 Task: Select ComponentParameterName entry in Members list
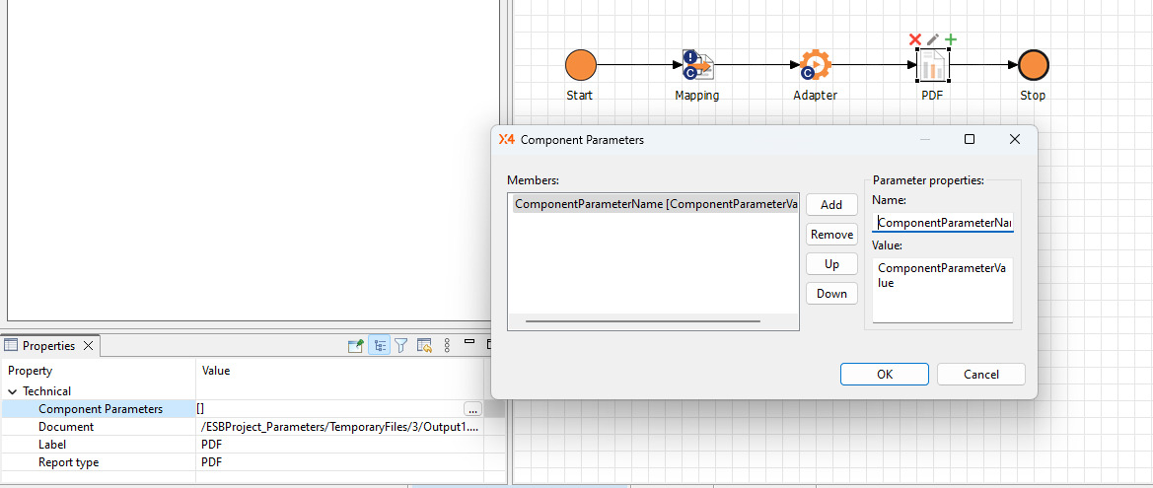click(653, 204)
